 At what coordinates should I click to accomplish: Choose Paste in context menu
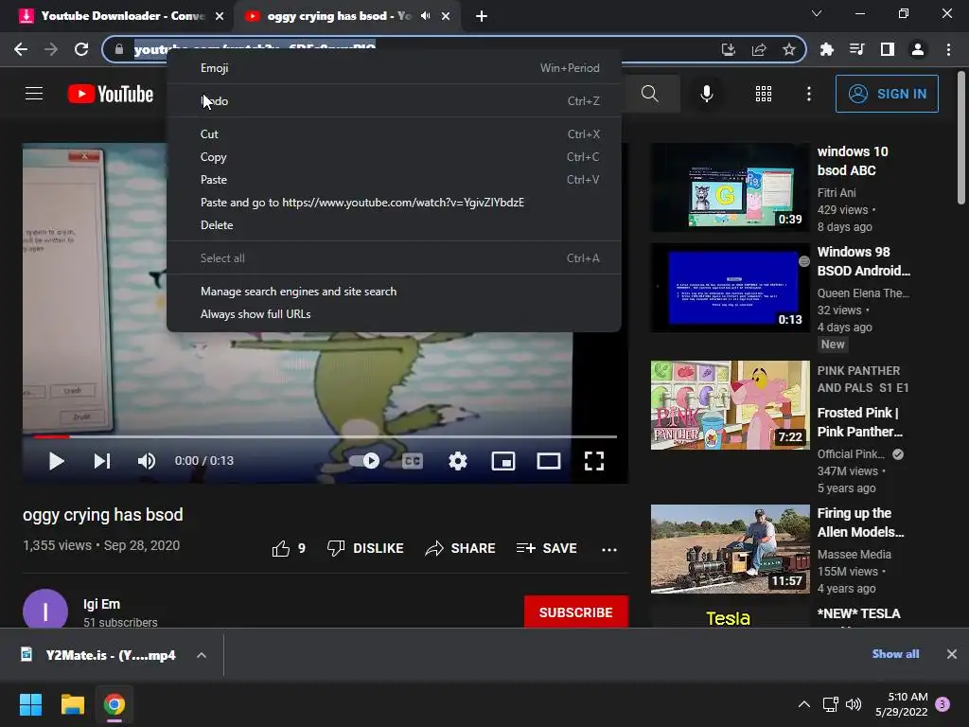tap(395, 180)
